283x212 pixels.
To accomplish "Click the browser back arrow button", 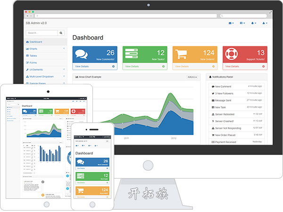I will (x=27, y=16).
